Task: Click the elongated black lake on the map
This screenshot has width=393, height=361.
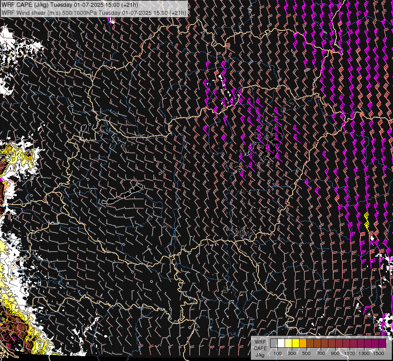Action: coord(123,194)
